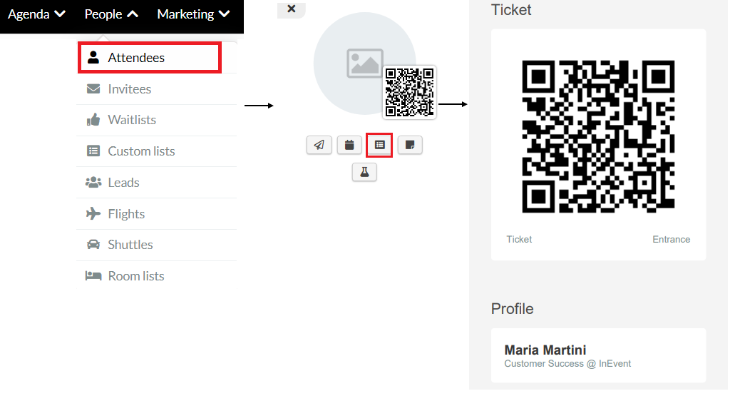Collapse the People dropdown menu
Viewport: 735px width, 401px height.
click(x=111, y=14)
